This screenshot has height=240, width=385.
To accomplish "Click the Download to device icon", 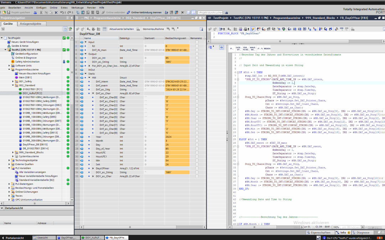I will 83,12.
